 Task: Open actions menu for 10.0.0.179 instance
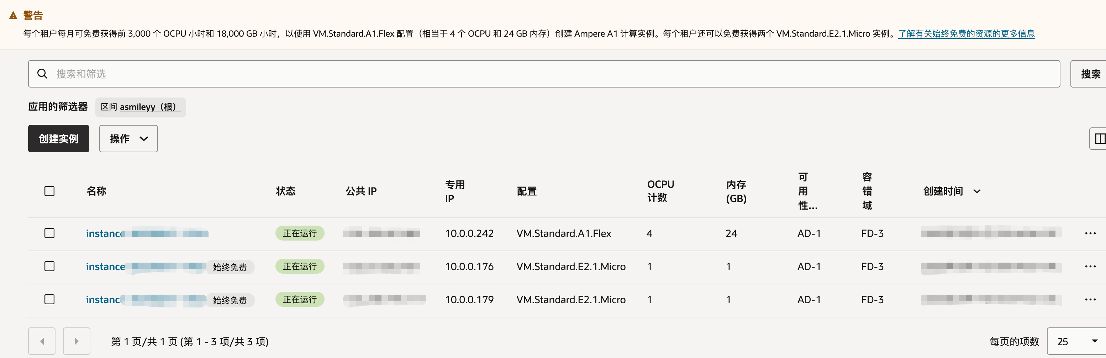tap(1090, 300)
